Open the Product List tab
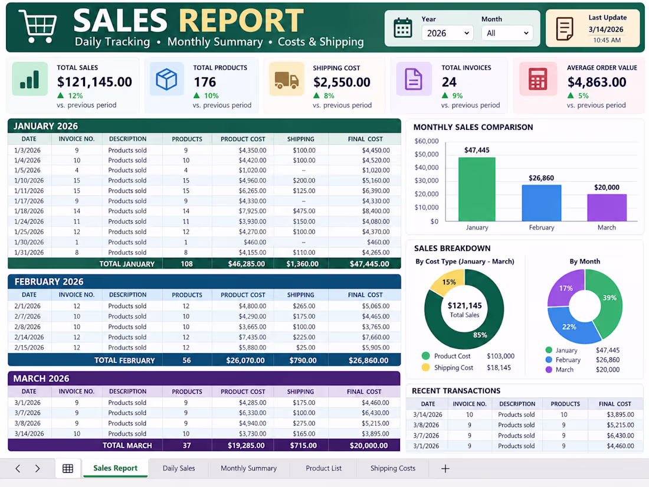The width and height of the screenshot is (649, 487). point(324,468)
